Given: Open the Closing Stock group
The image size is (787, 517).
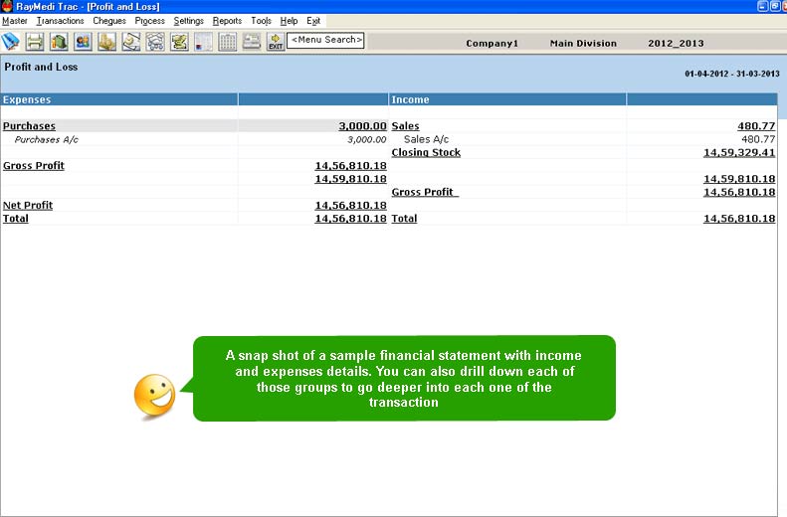Looking at the screenshot, I should click(426, 152).
